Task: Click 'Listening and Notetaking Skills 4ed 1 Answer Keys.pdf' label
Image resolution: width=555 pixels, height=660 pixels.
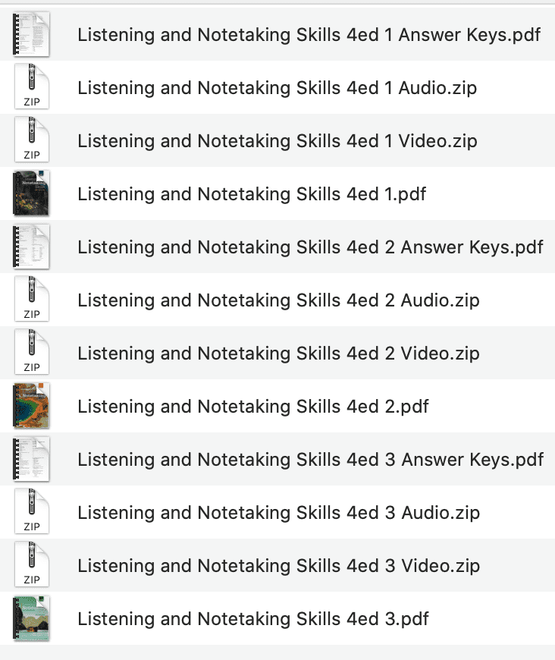Action: click(307, 34)
